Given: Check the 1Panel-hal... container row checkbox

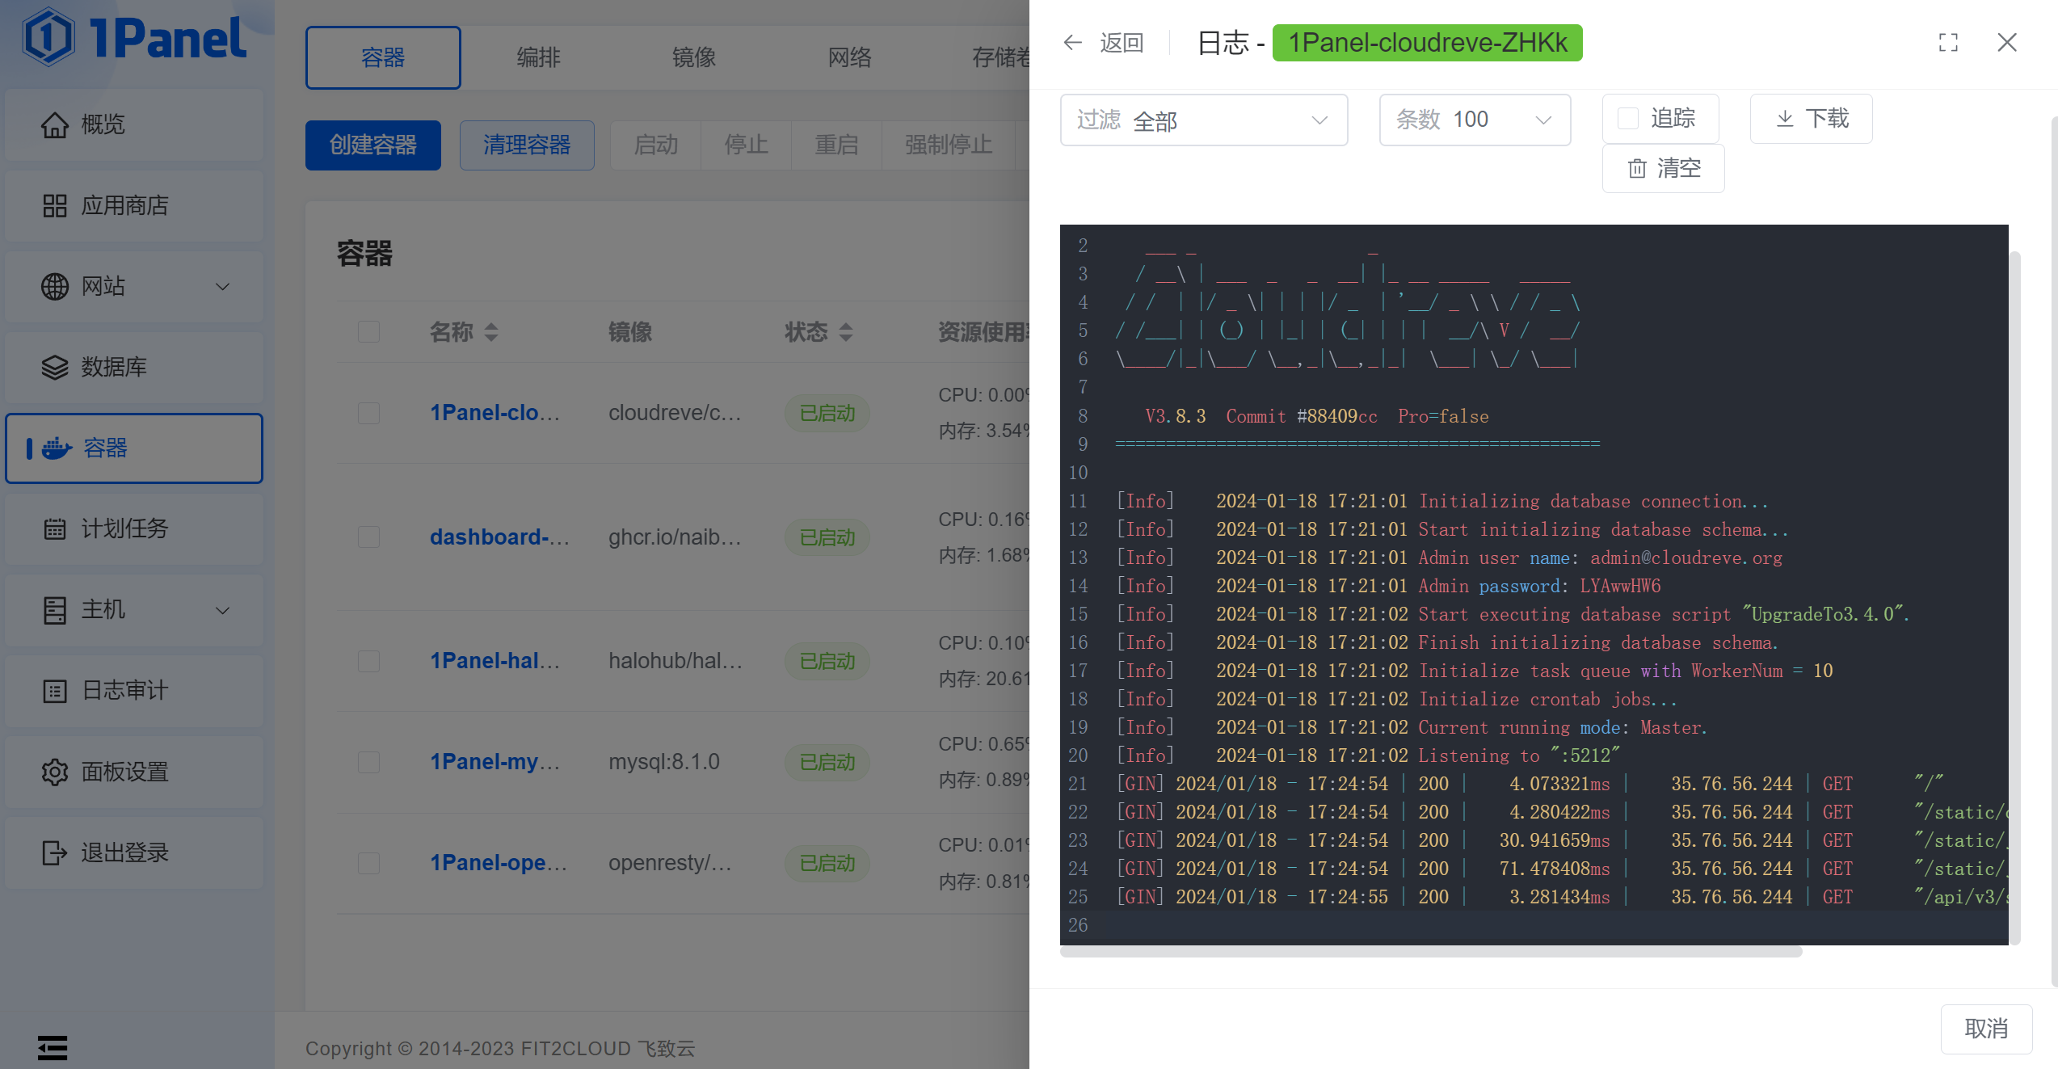Looking at the screenshot, I should pyautogui.click(x=368, y=661).
